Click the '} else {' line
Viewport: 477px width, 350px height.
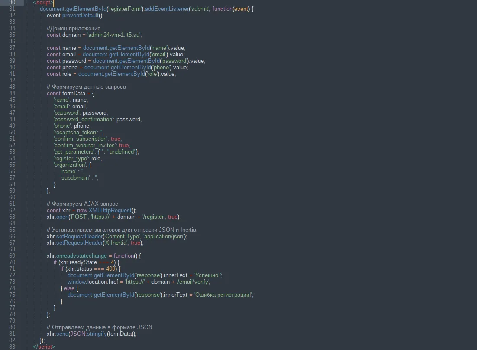pyautogui.click(x=69, y=288)
